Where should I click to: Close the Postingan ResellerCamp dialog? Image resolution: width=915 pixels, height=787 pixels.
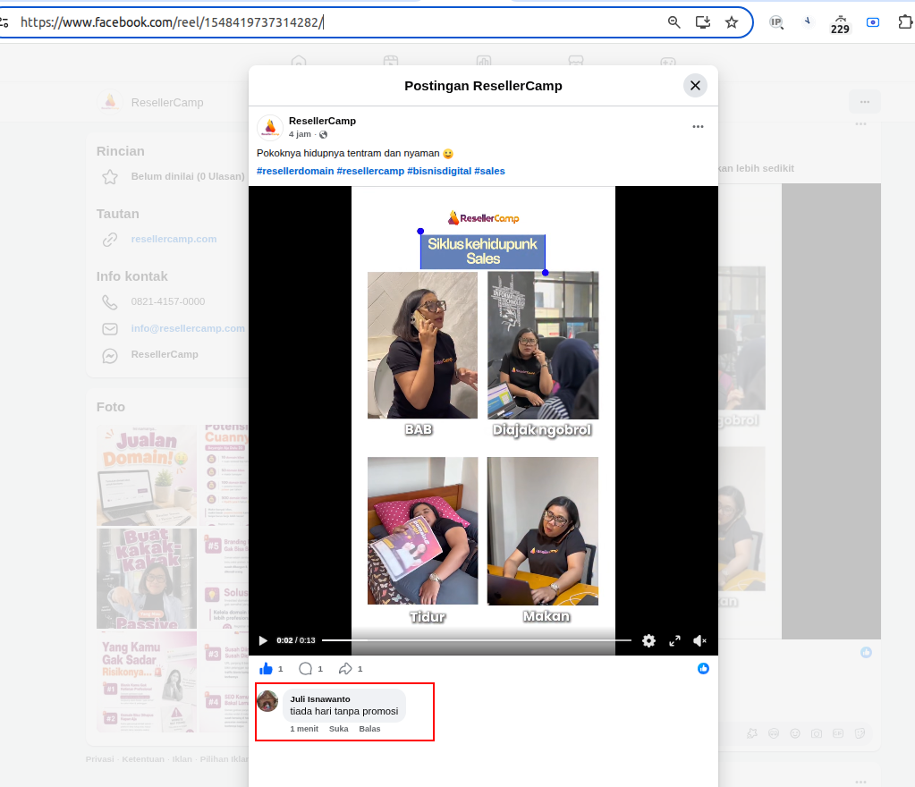click(x=695, y=86)
